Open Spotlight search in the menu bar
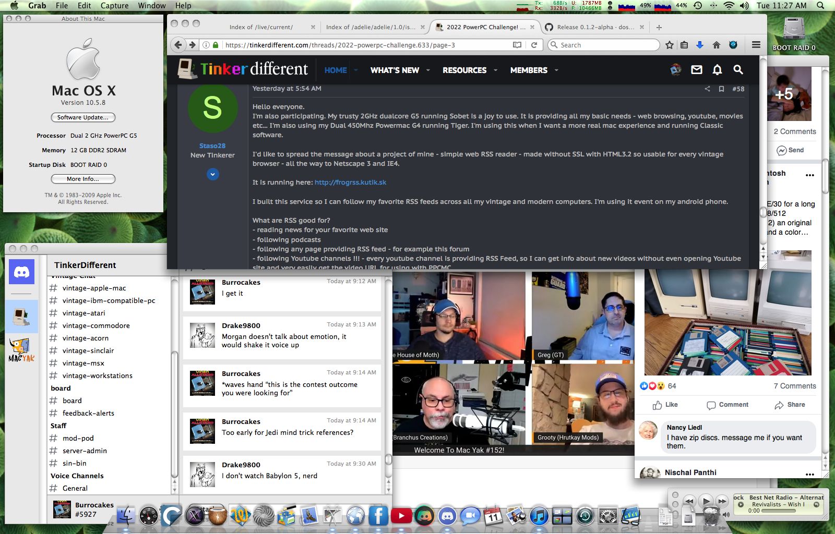The height and width of the screenshot is (534, 835). click(x=821, y=5)
